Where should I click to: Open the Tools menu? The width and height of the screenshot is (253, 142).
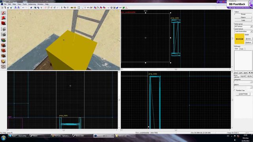coord(25,4)
